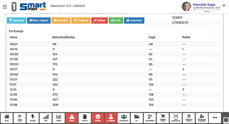Go to Inicio home icon
Viewport: 229px width, 124px height.
point(7,118)
